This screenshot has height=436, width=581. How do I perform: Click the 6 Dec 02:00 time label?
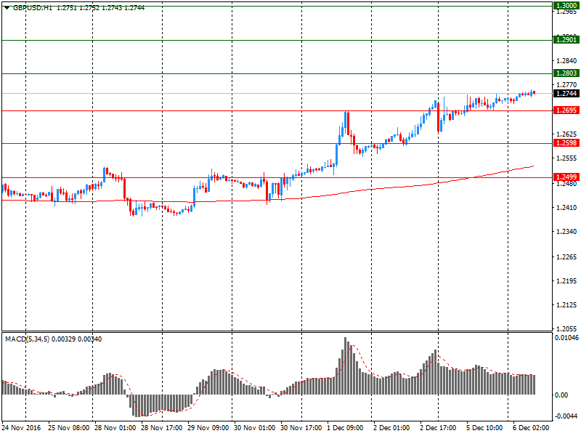coord(531,428)
